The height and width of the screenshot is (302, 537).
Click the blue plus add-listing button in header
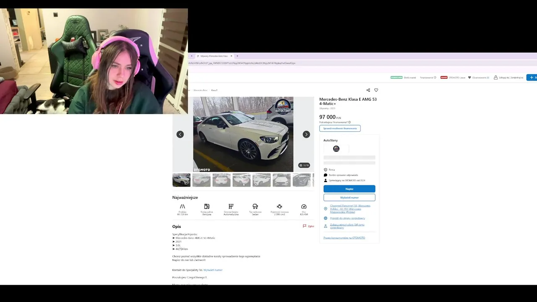point(532,78)
